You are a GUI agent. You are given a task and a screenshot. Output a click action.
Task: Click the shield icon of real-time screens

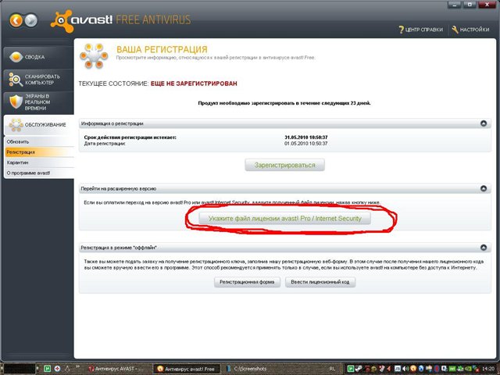pos(16,102)
